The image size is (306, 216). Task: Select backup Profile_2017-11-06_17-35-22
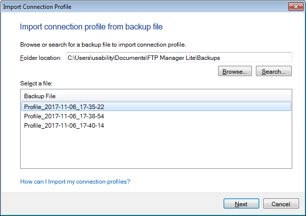pos(64,106)
